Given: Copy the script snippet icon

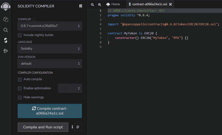Looking at the screenshot, I should click(x=78, y=127).
